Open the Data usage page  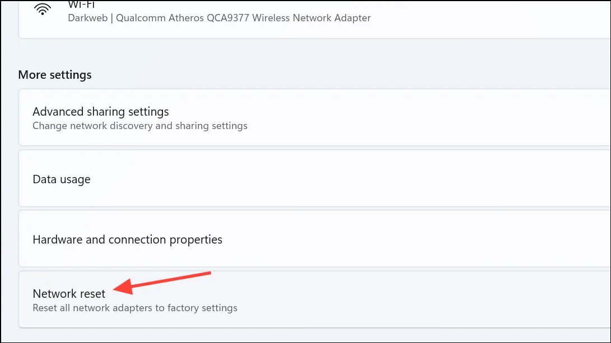click(314, 179)
